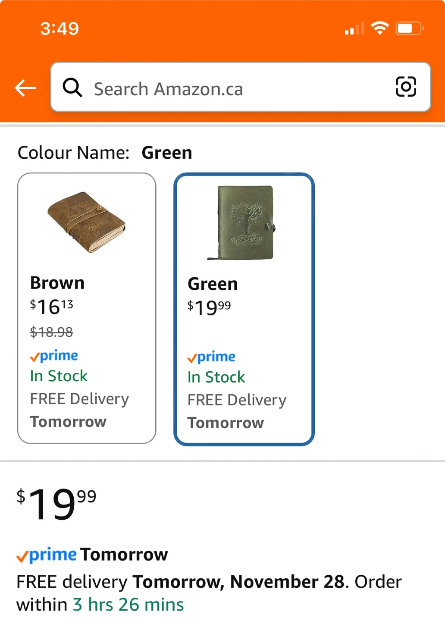Screen dimensions: 445x621
Task: Tap the Brown $16.13 price
Action: point(52,307)
